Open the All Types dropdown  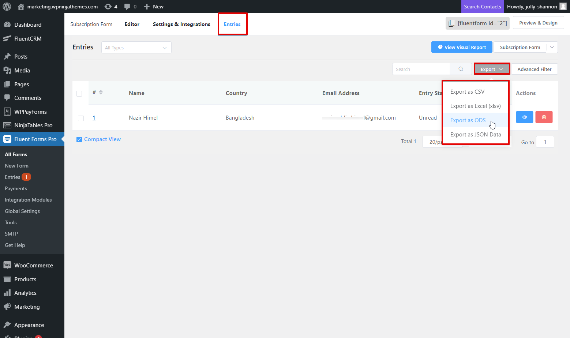coord(136,48)
